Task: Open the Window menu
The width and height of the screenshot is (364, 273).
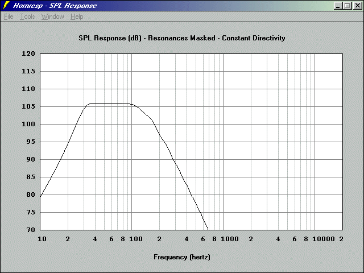Action: pos(52,16)
